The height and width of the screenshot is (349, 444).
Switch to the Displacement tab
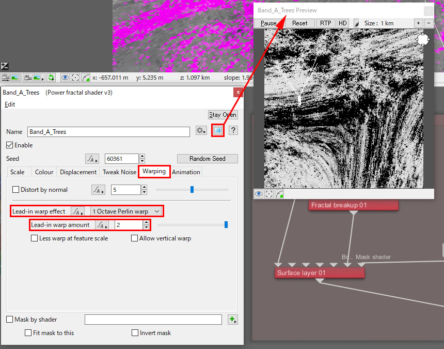click(x=78, y=172)
